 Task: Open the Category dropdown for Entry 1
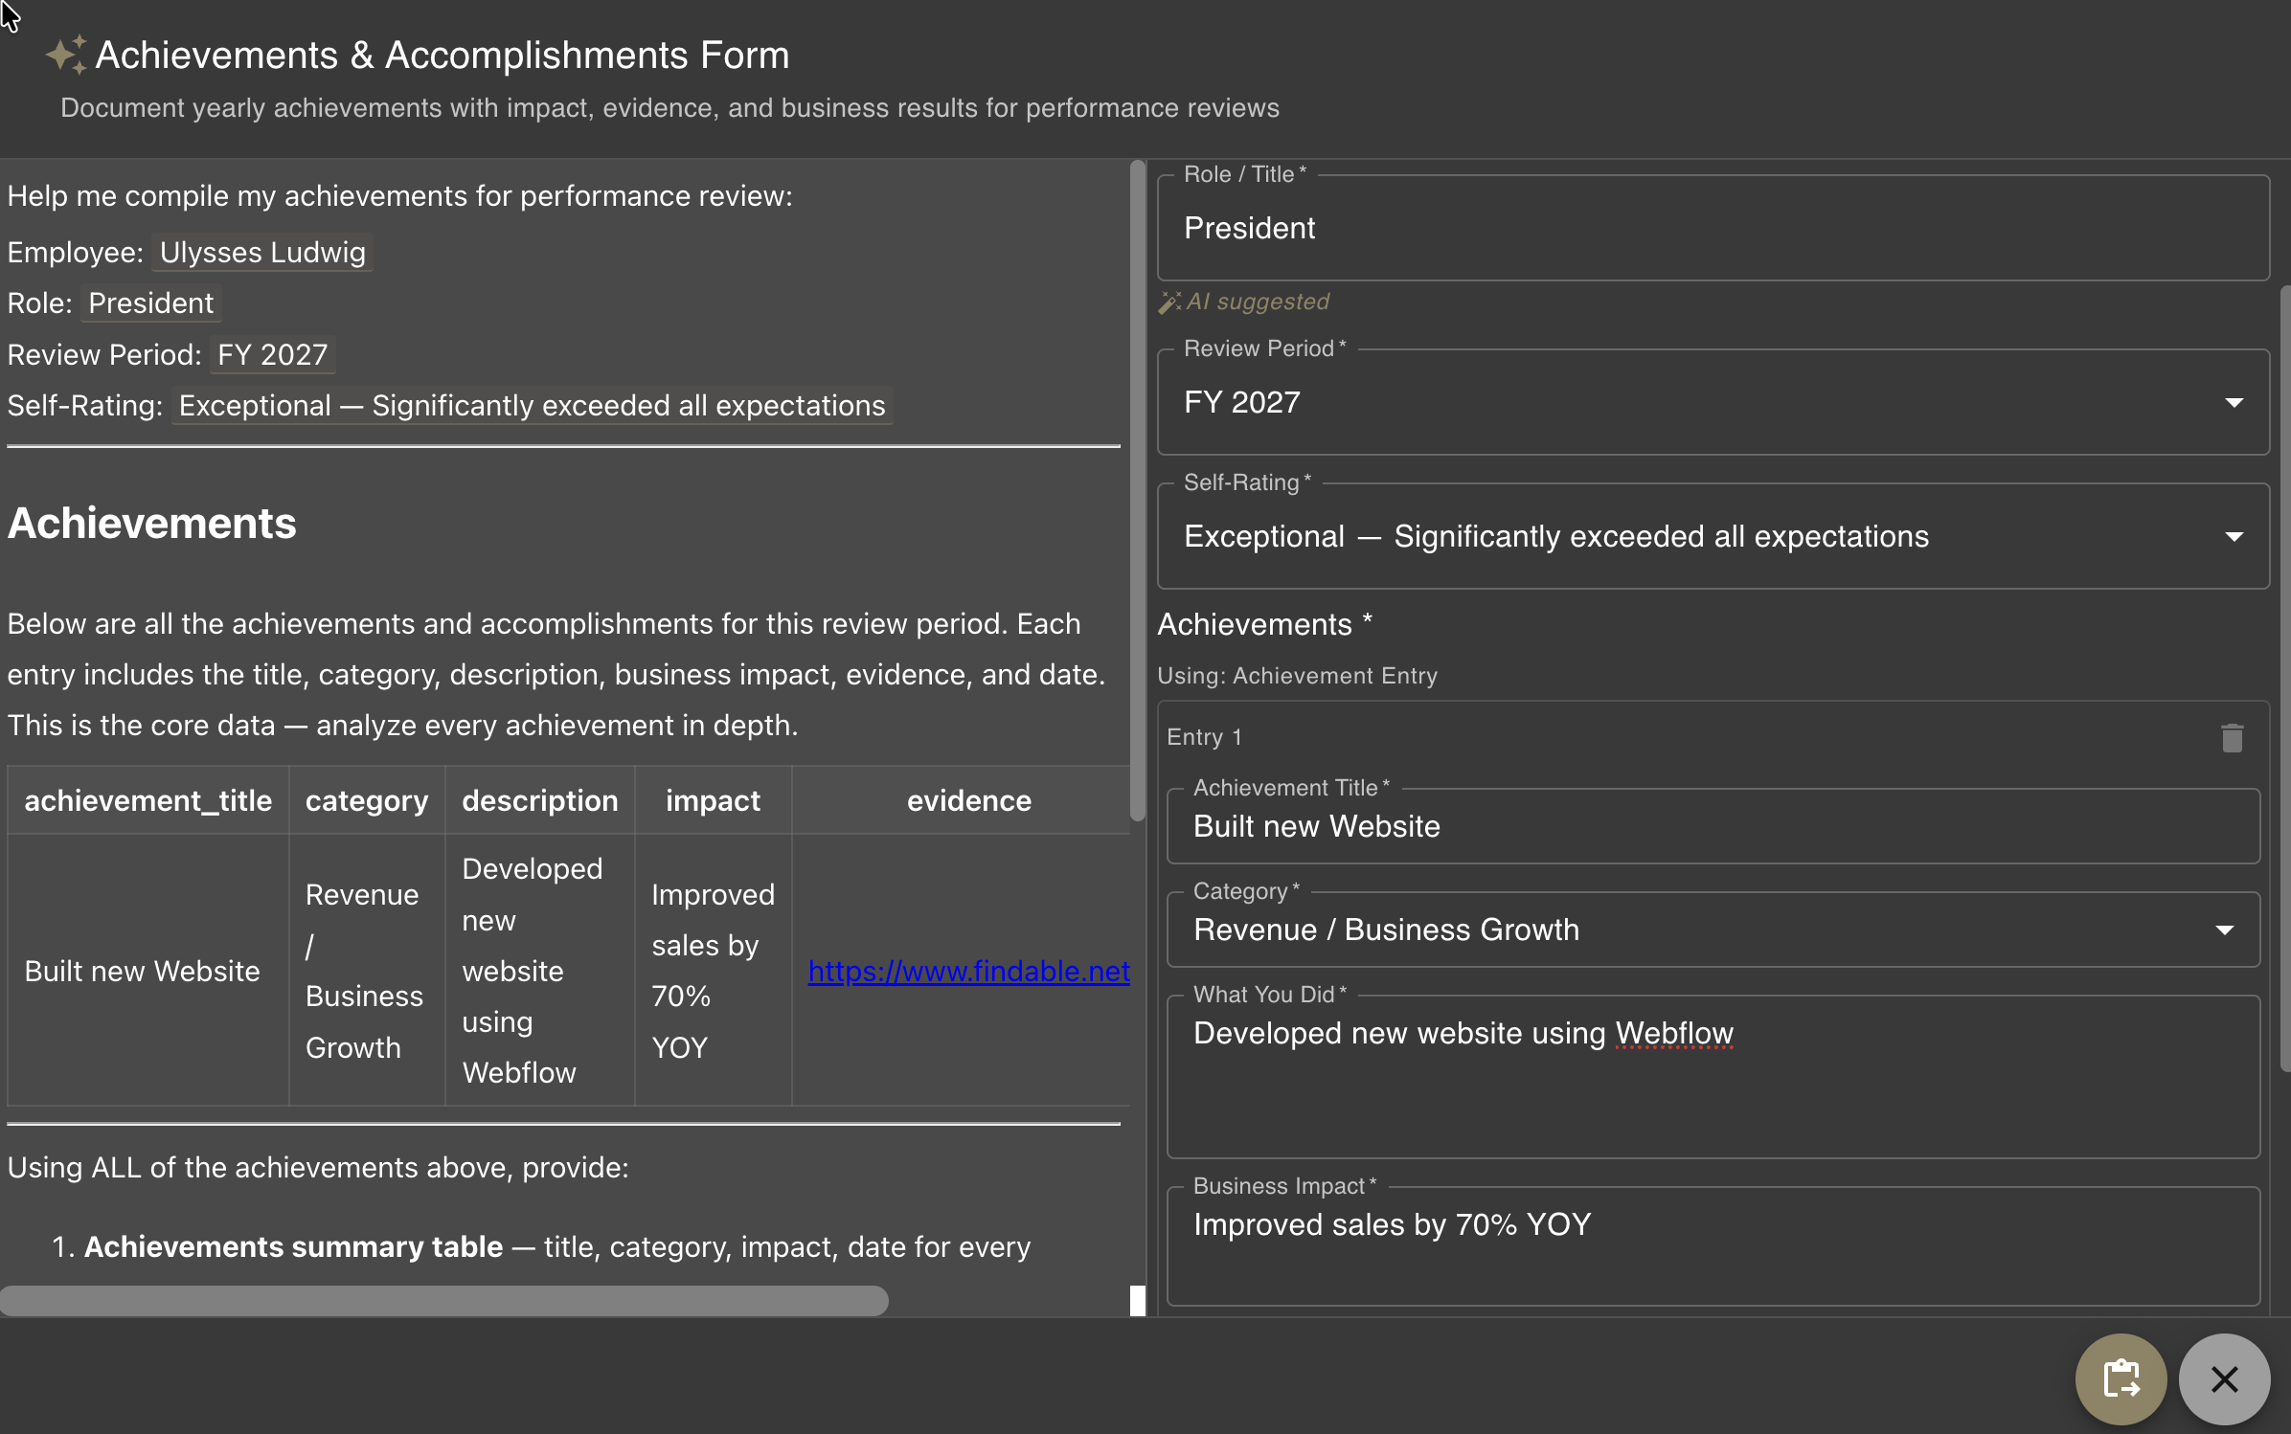(x=2224, y=930)
